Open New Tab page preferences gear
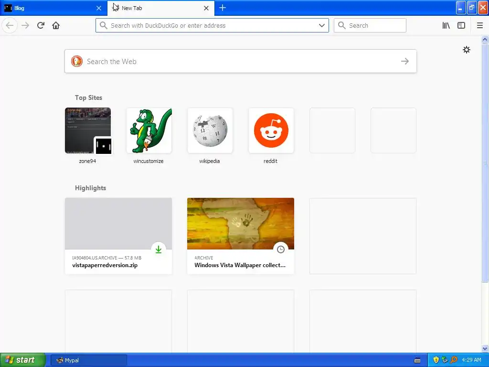This screenshot has height=367, width=489. [466, 50]
